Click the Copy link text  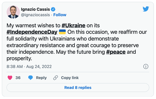coord(70,78)
